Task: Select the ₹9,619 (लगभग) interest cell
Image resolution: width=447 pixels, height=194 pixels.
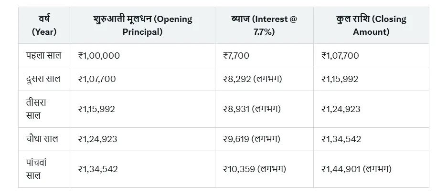Action: (252, 139)
